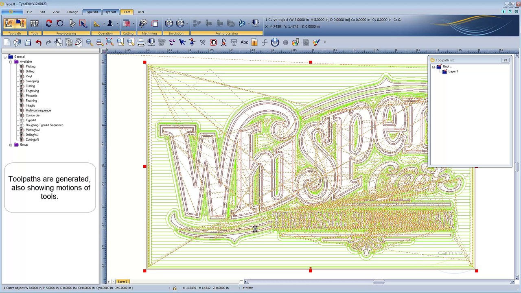This screenshot has height=293, width=521.
Task: Click the Tools library icon
Action: point(35,24)
